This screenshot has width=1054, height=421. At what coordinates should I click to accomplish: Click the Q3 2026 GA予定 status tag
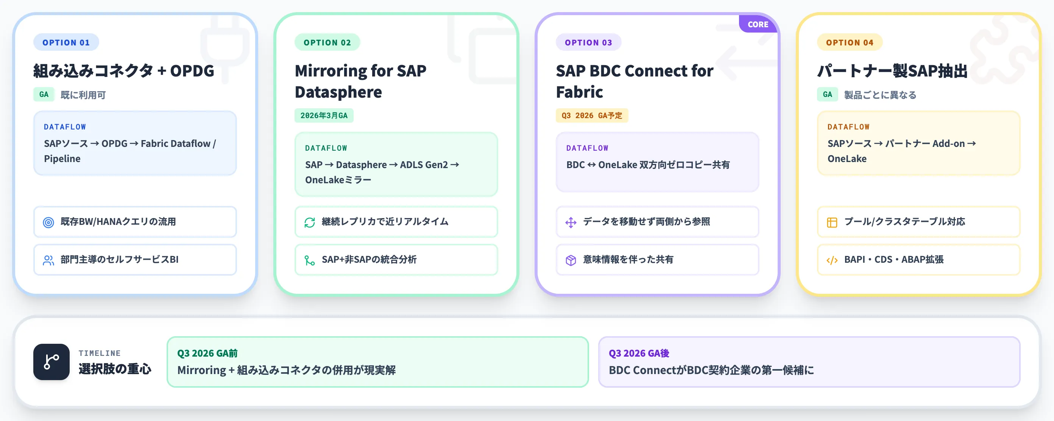pos(592,115)
